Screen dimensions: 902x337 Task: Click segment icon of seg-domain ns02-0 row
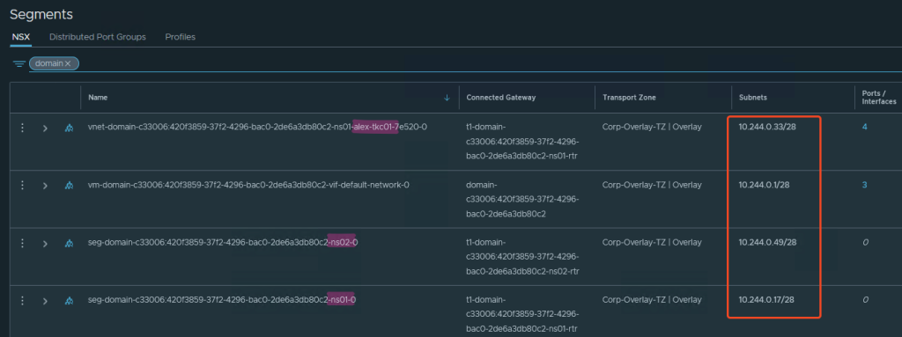click(x=69, y=243)
